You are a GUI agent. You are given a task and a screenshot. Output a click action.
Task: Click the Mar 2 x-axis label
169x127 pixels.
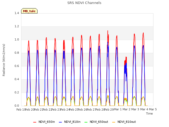tap(126, 109)
